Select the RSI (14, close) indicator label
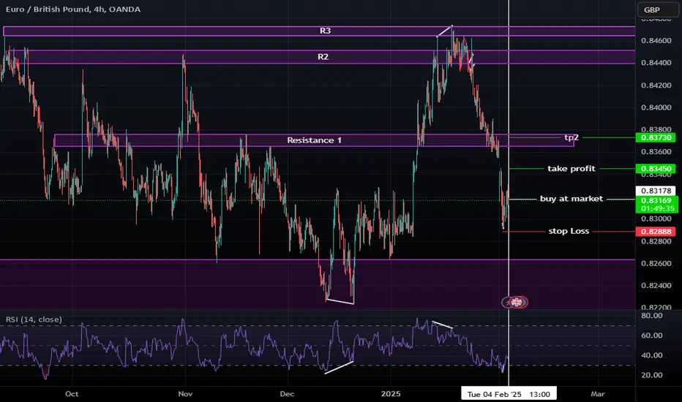 pyautogui.click(x=34, y=319)
